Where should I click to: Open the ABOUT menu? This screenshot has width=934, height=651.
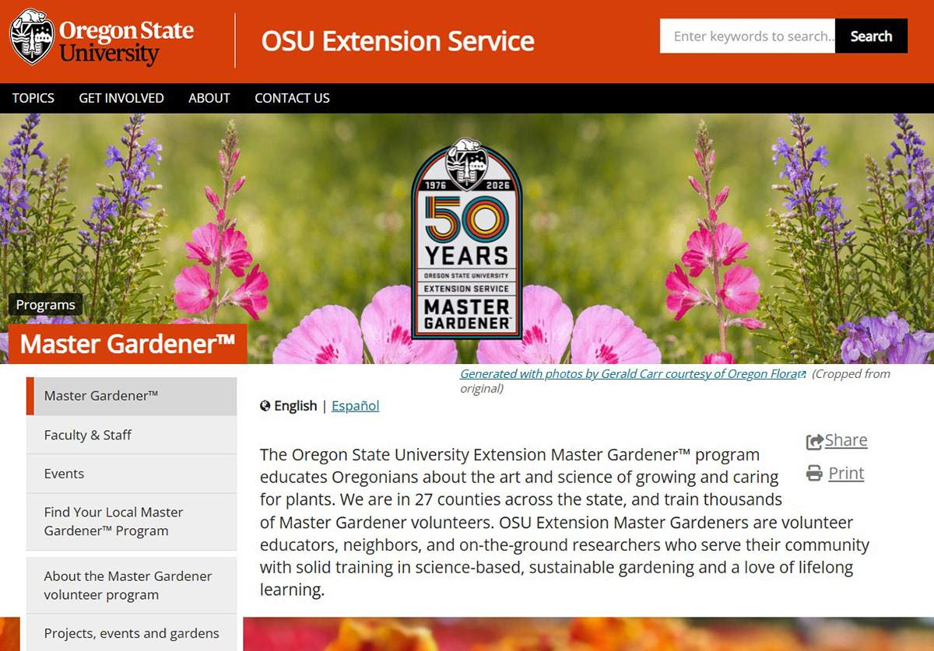point(209,98)
